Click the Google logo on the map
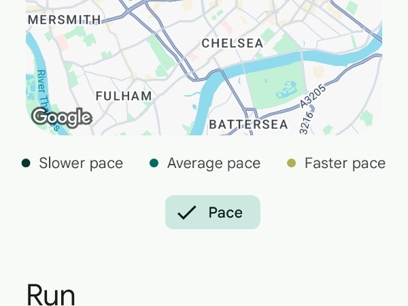 pos(61,117)
